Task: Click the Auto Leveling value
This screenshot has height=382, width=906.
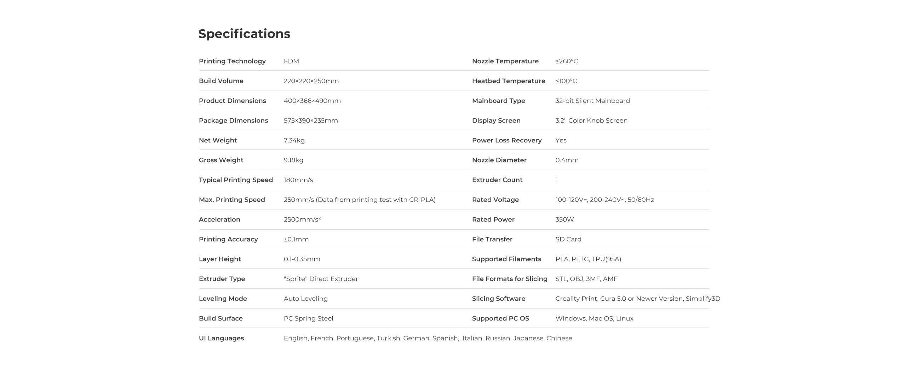Action: click(306, 299)
